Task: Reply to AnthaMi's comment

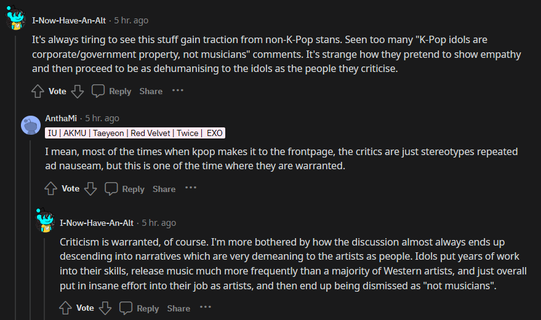Action: (x=124, y=189)
